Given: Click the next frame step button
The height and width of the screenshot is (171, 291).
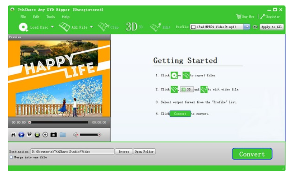Looking at the screenshot, I should 45,134.
